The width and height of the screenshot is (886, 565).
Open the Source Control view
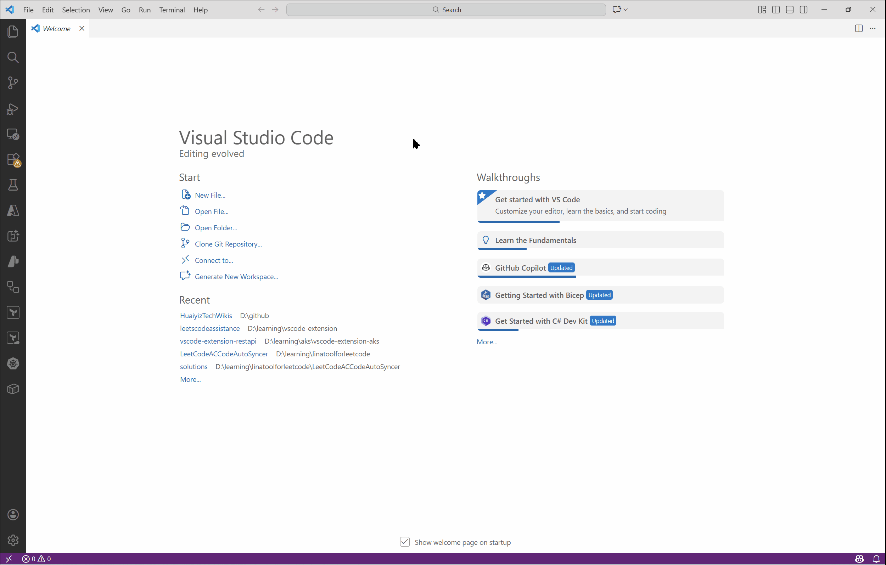[13, 83]
